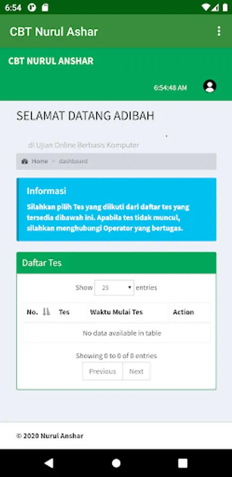The image size is (232, 477).
Task: Tap the Daftar Tes panel header
Action: (116, 263)
